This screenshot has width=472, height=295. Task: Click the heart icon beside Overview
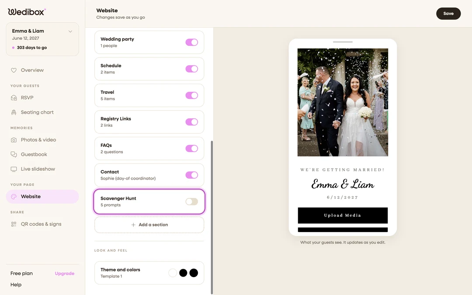click(x=14, y=70)
